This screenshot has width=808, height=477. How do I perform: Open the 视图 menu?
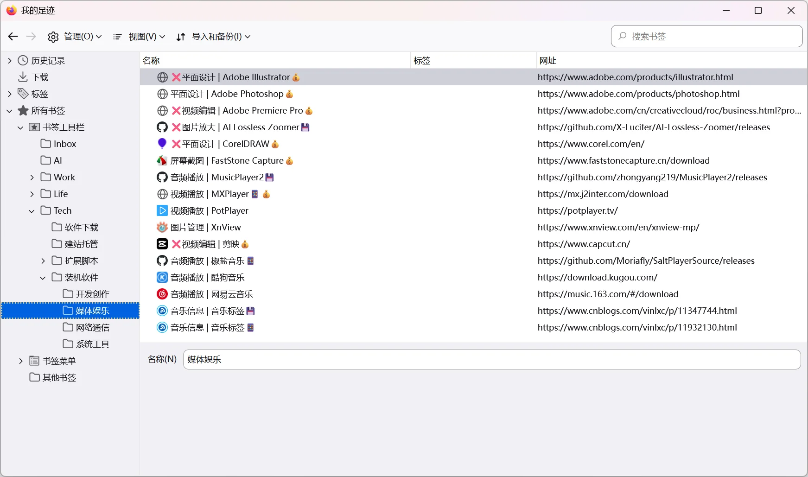point(139,37)
